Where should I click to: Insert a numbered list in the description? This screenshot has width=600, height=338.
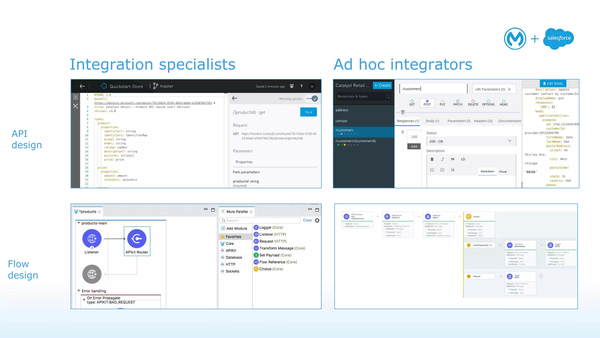tap(432, 170)
